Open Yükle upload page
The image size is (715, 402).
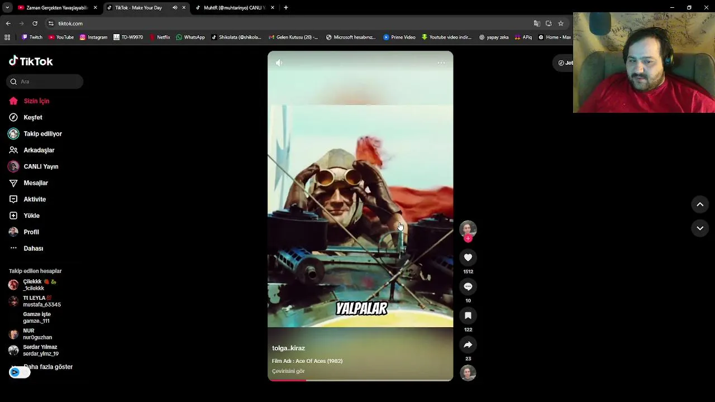coord(24,216)
